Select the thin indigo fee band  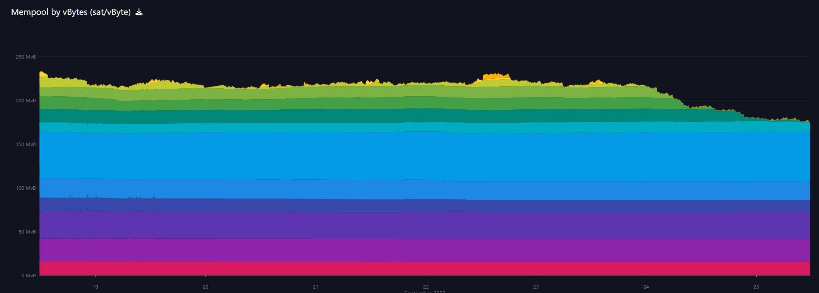coord(425,206)
